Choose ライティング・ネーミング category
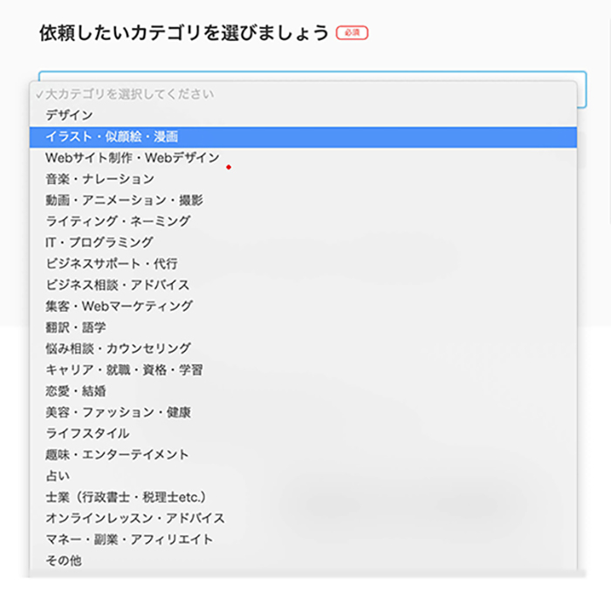Image resolution: width=611 pixels, height=605 pixels. click(303, 222)
